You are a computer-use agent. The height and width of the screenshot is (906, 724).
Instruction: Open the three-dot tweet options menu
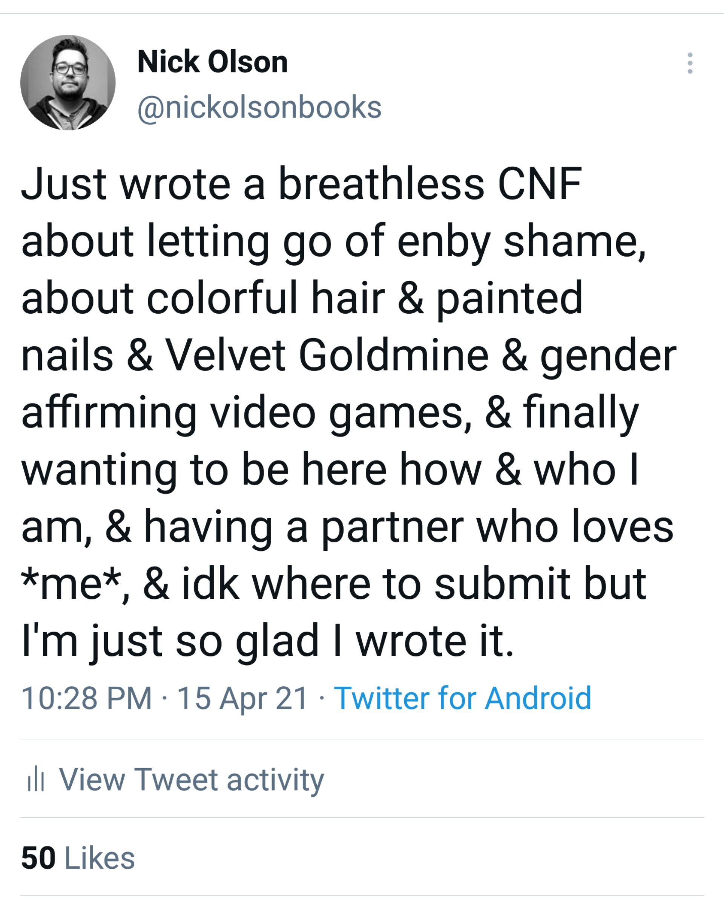[x=690, y=63]
